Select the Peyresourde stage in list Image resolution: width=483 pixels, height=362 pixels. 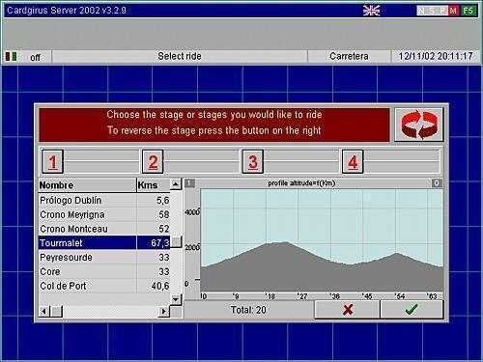pos(104,258)
